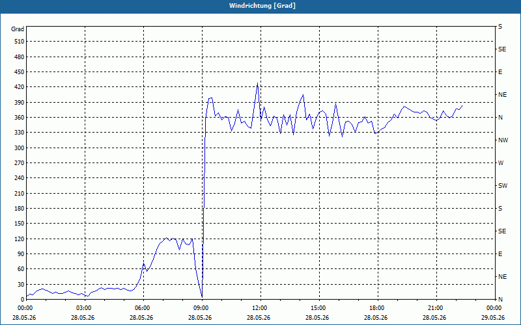
Task: Select the '28.05.26' date under 18:00
Action: 376,318
